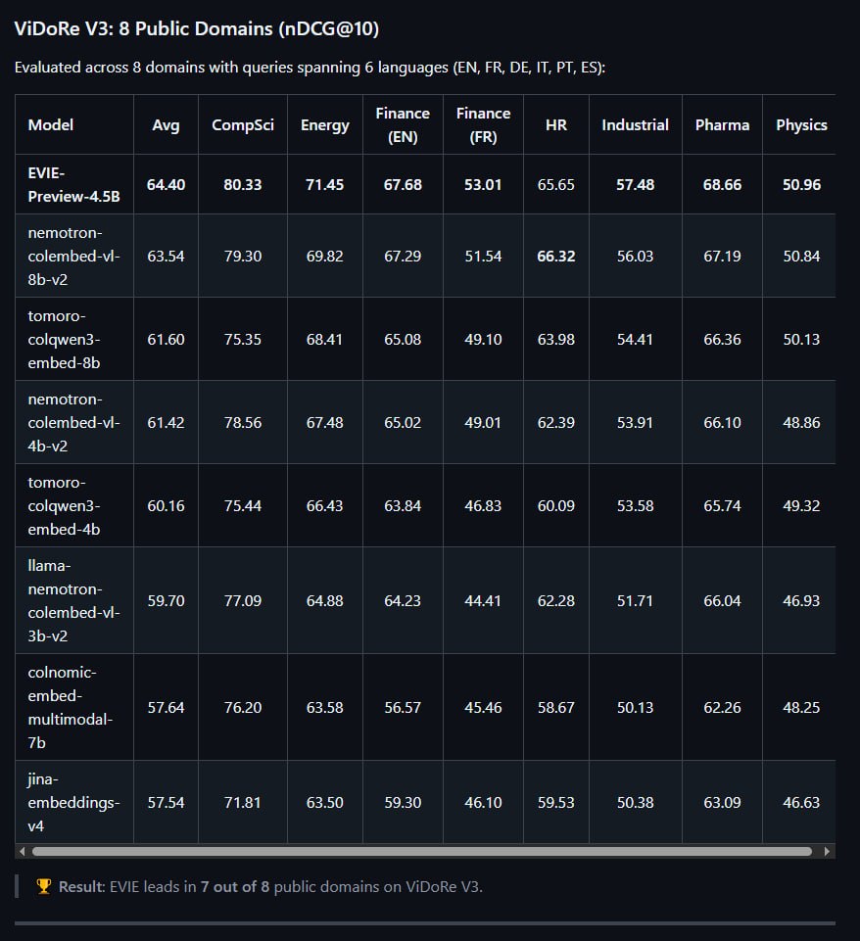Click the Finance (FR) value 44.41

tap(483, 600)
